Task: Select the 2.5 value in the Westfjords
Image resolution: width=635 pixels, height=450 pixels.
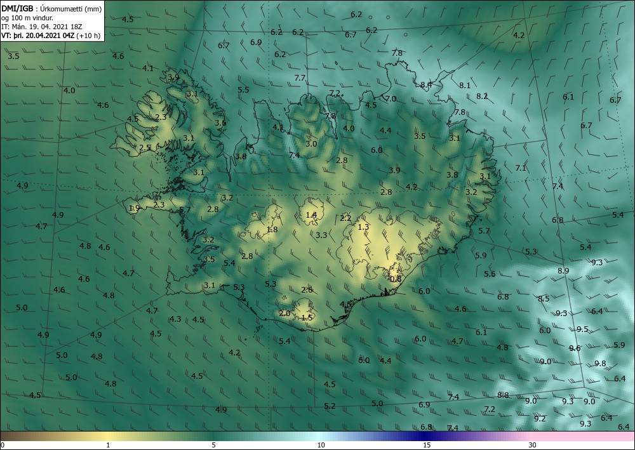Action: pyautogui.click(x=145, y=148)
